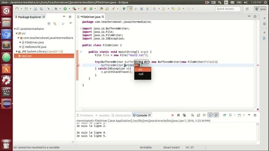Screen dimensions: 269x151
Task: Click the Save All toolbar icon
Action: coord(41,9)
